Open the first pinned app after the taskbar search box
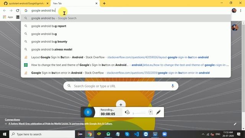245x138 pixels. coord(80,134)
